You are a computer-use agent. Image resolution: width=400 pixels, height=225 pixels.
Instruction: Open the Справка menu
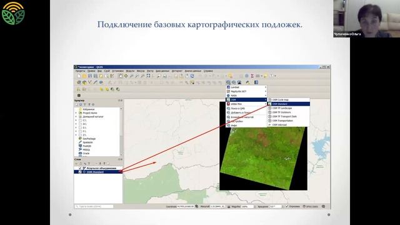(208, 71)
